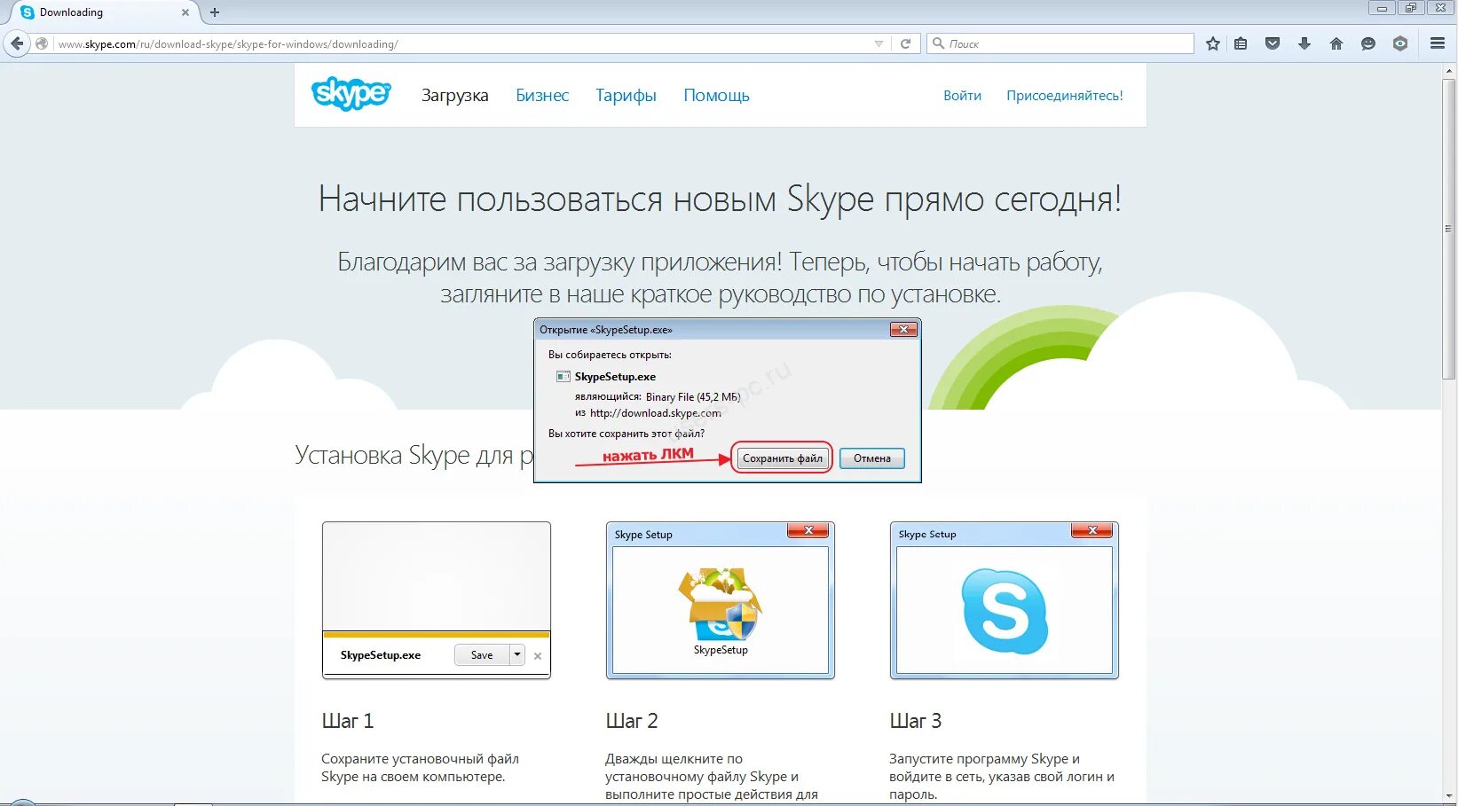Close the Step 2 Skype Setup window
The height and width of the screenshot is (806, 1458).
(x=808, y=531)
